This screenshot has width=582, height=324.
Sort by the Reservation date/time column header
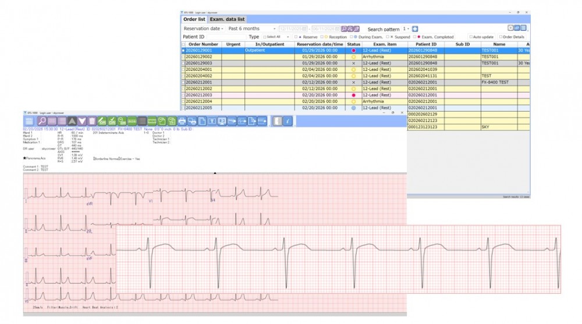320,44
